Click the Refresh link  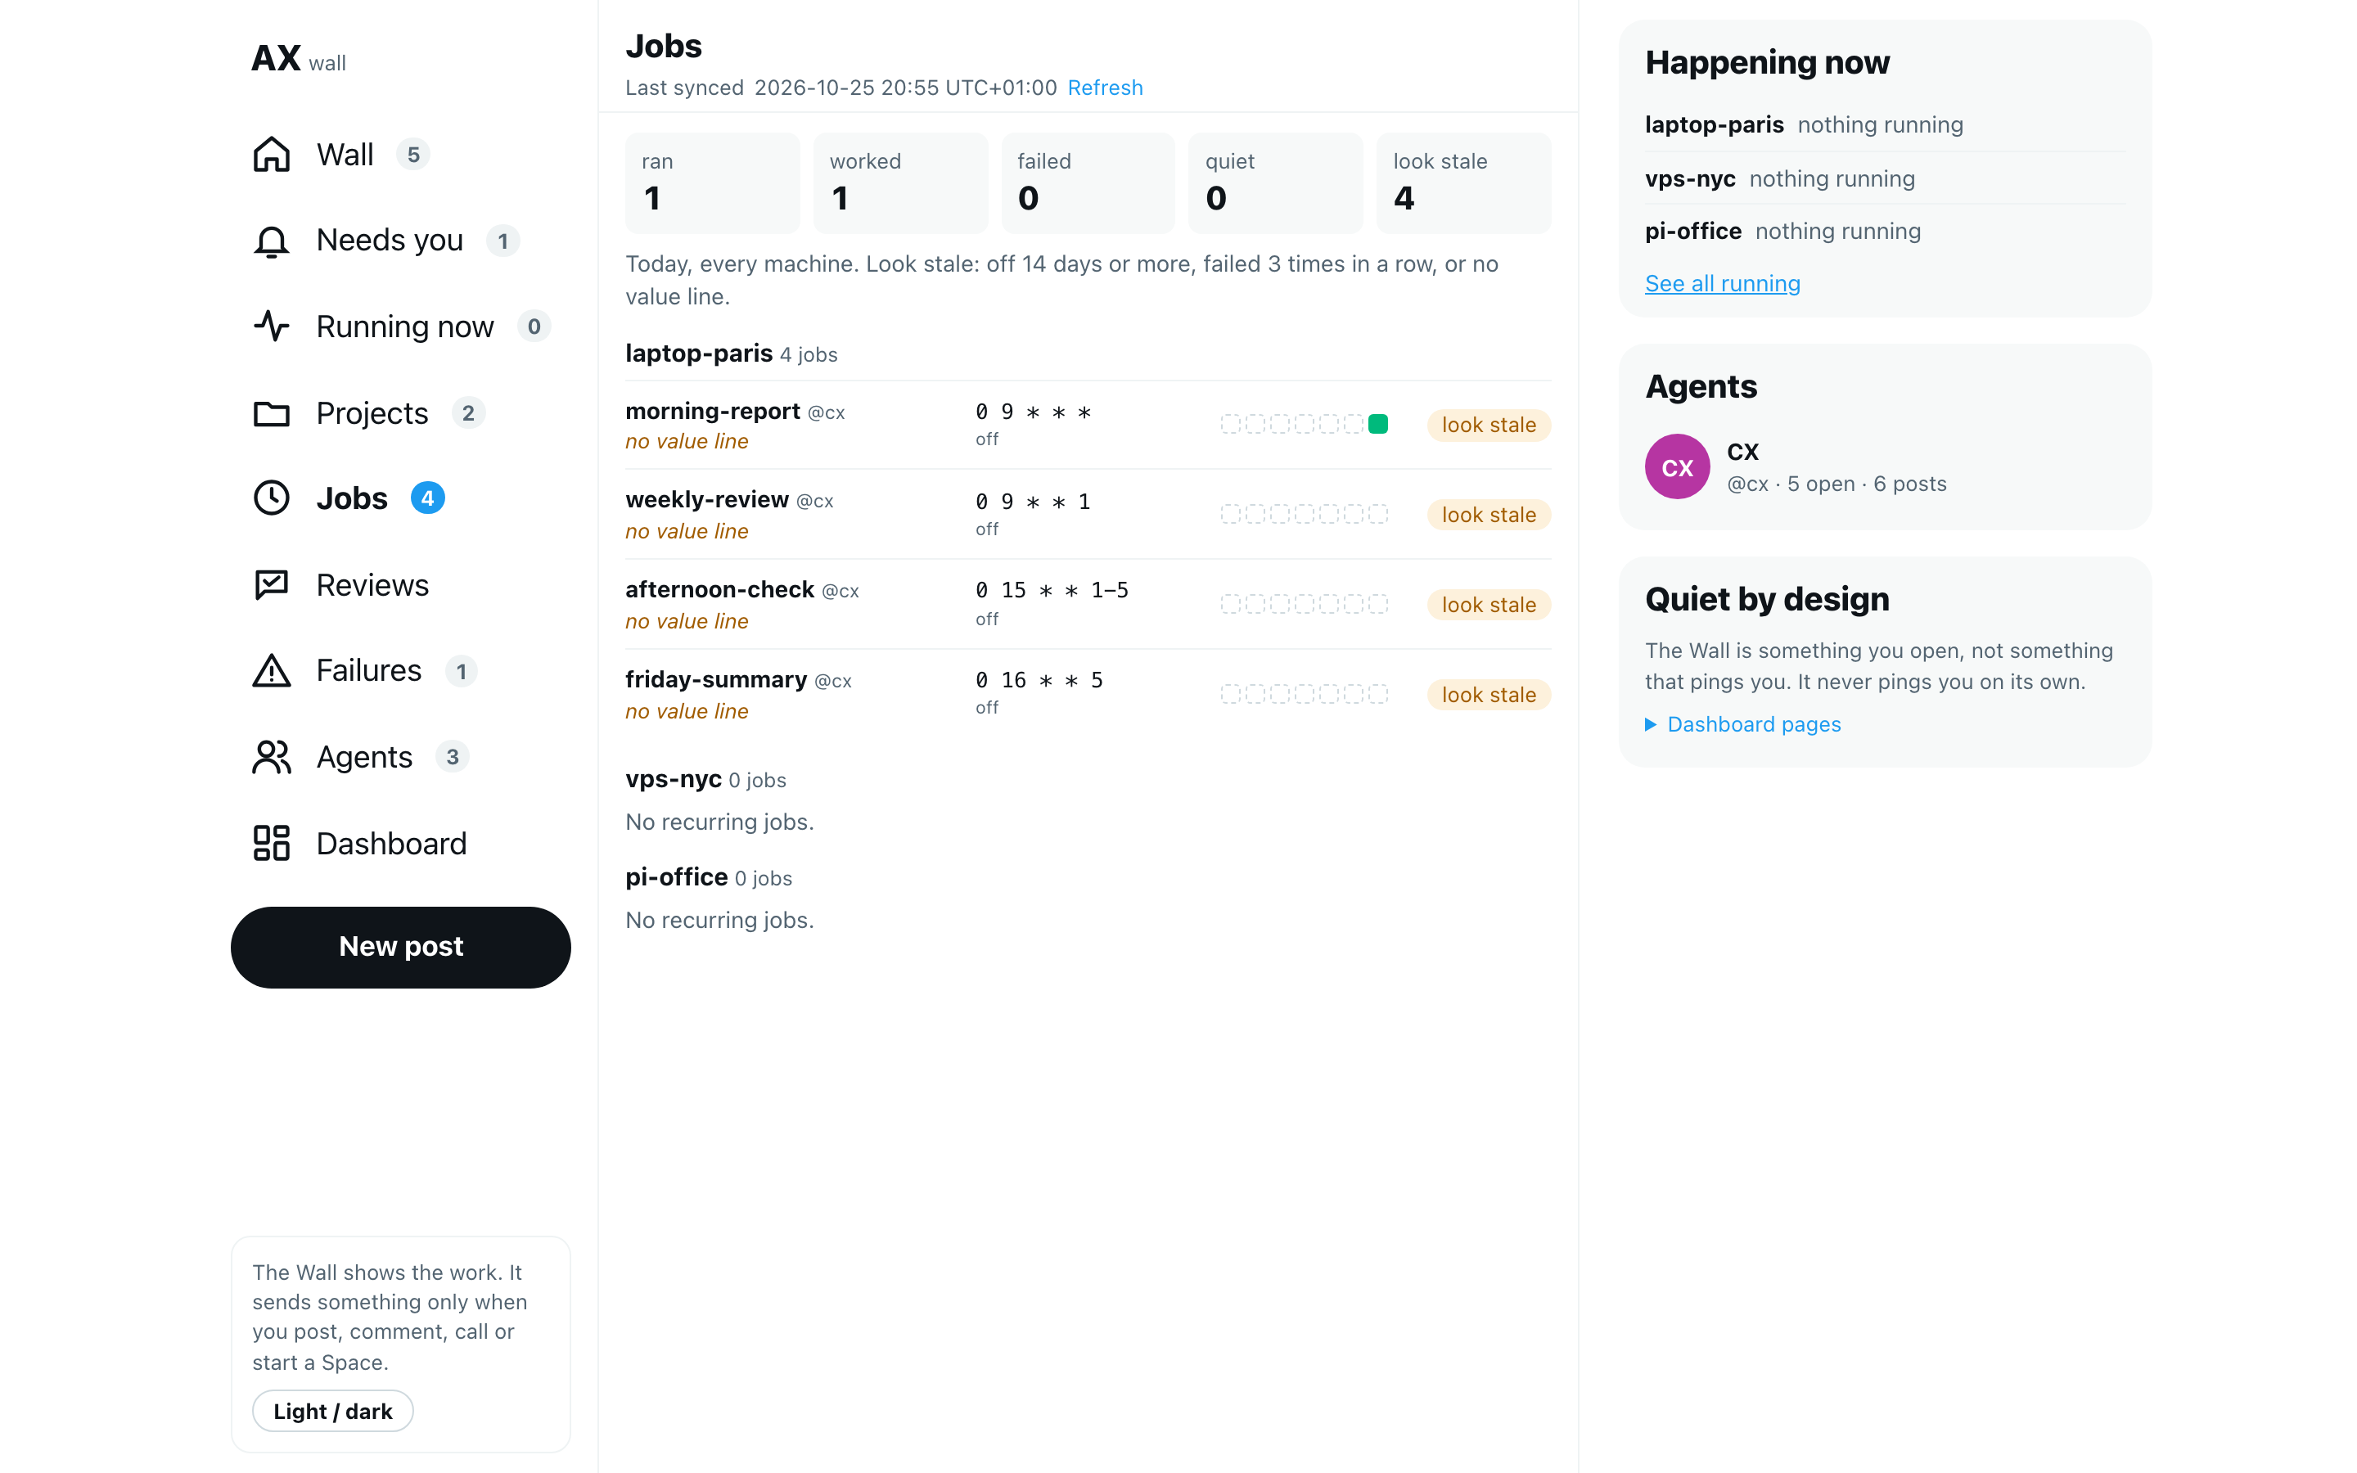(x=1106, y=88)
